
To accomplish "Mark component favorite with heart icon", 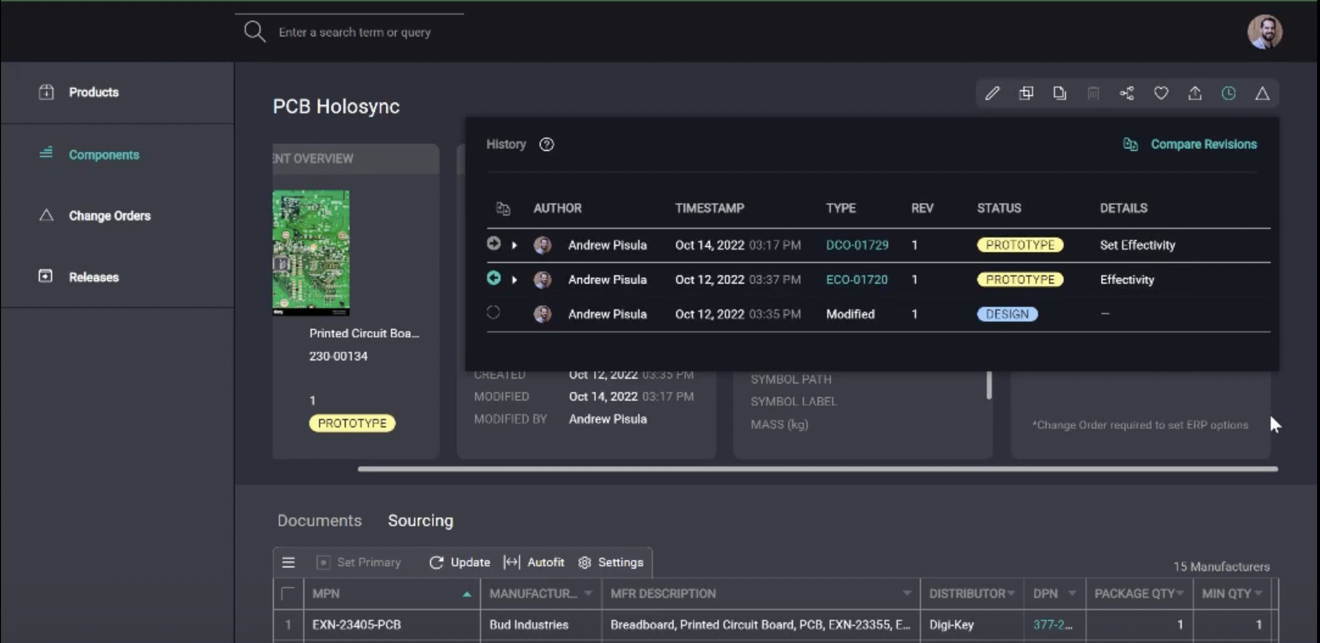I will 1161,93.
